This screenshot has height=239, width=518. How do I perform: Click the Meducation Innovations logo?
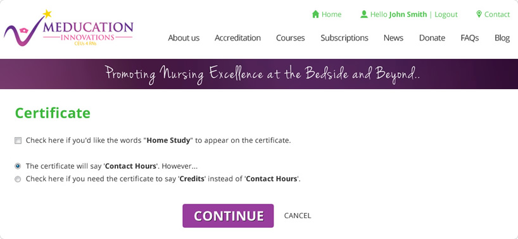68,28
